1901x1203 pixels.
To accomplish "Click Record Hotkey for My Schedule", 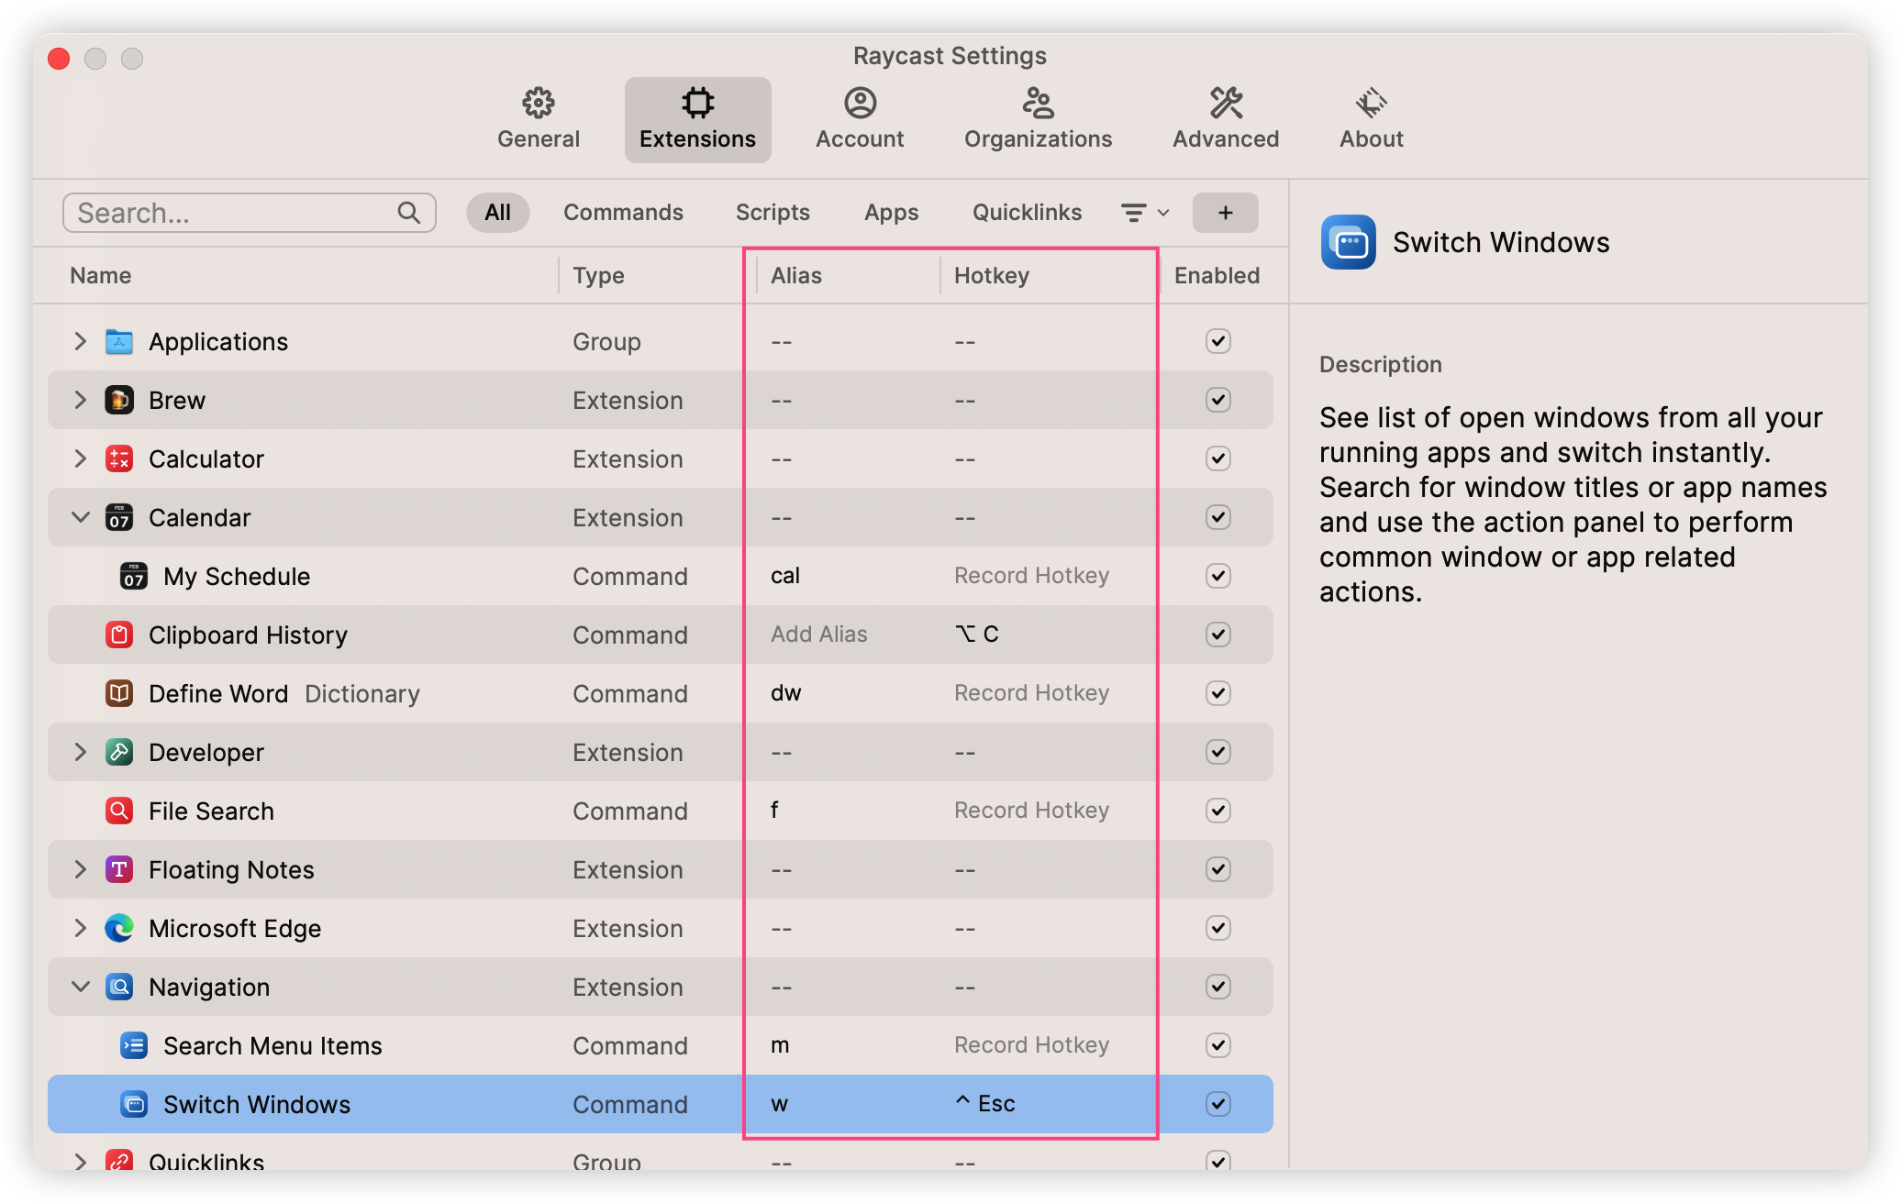I will click(x=1031, y=576).
